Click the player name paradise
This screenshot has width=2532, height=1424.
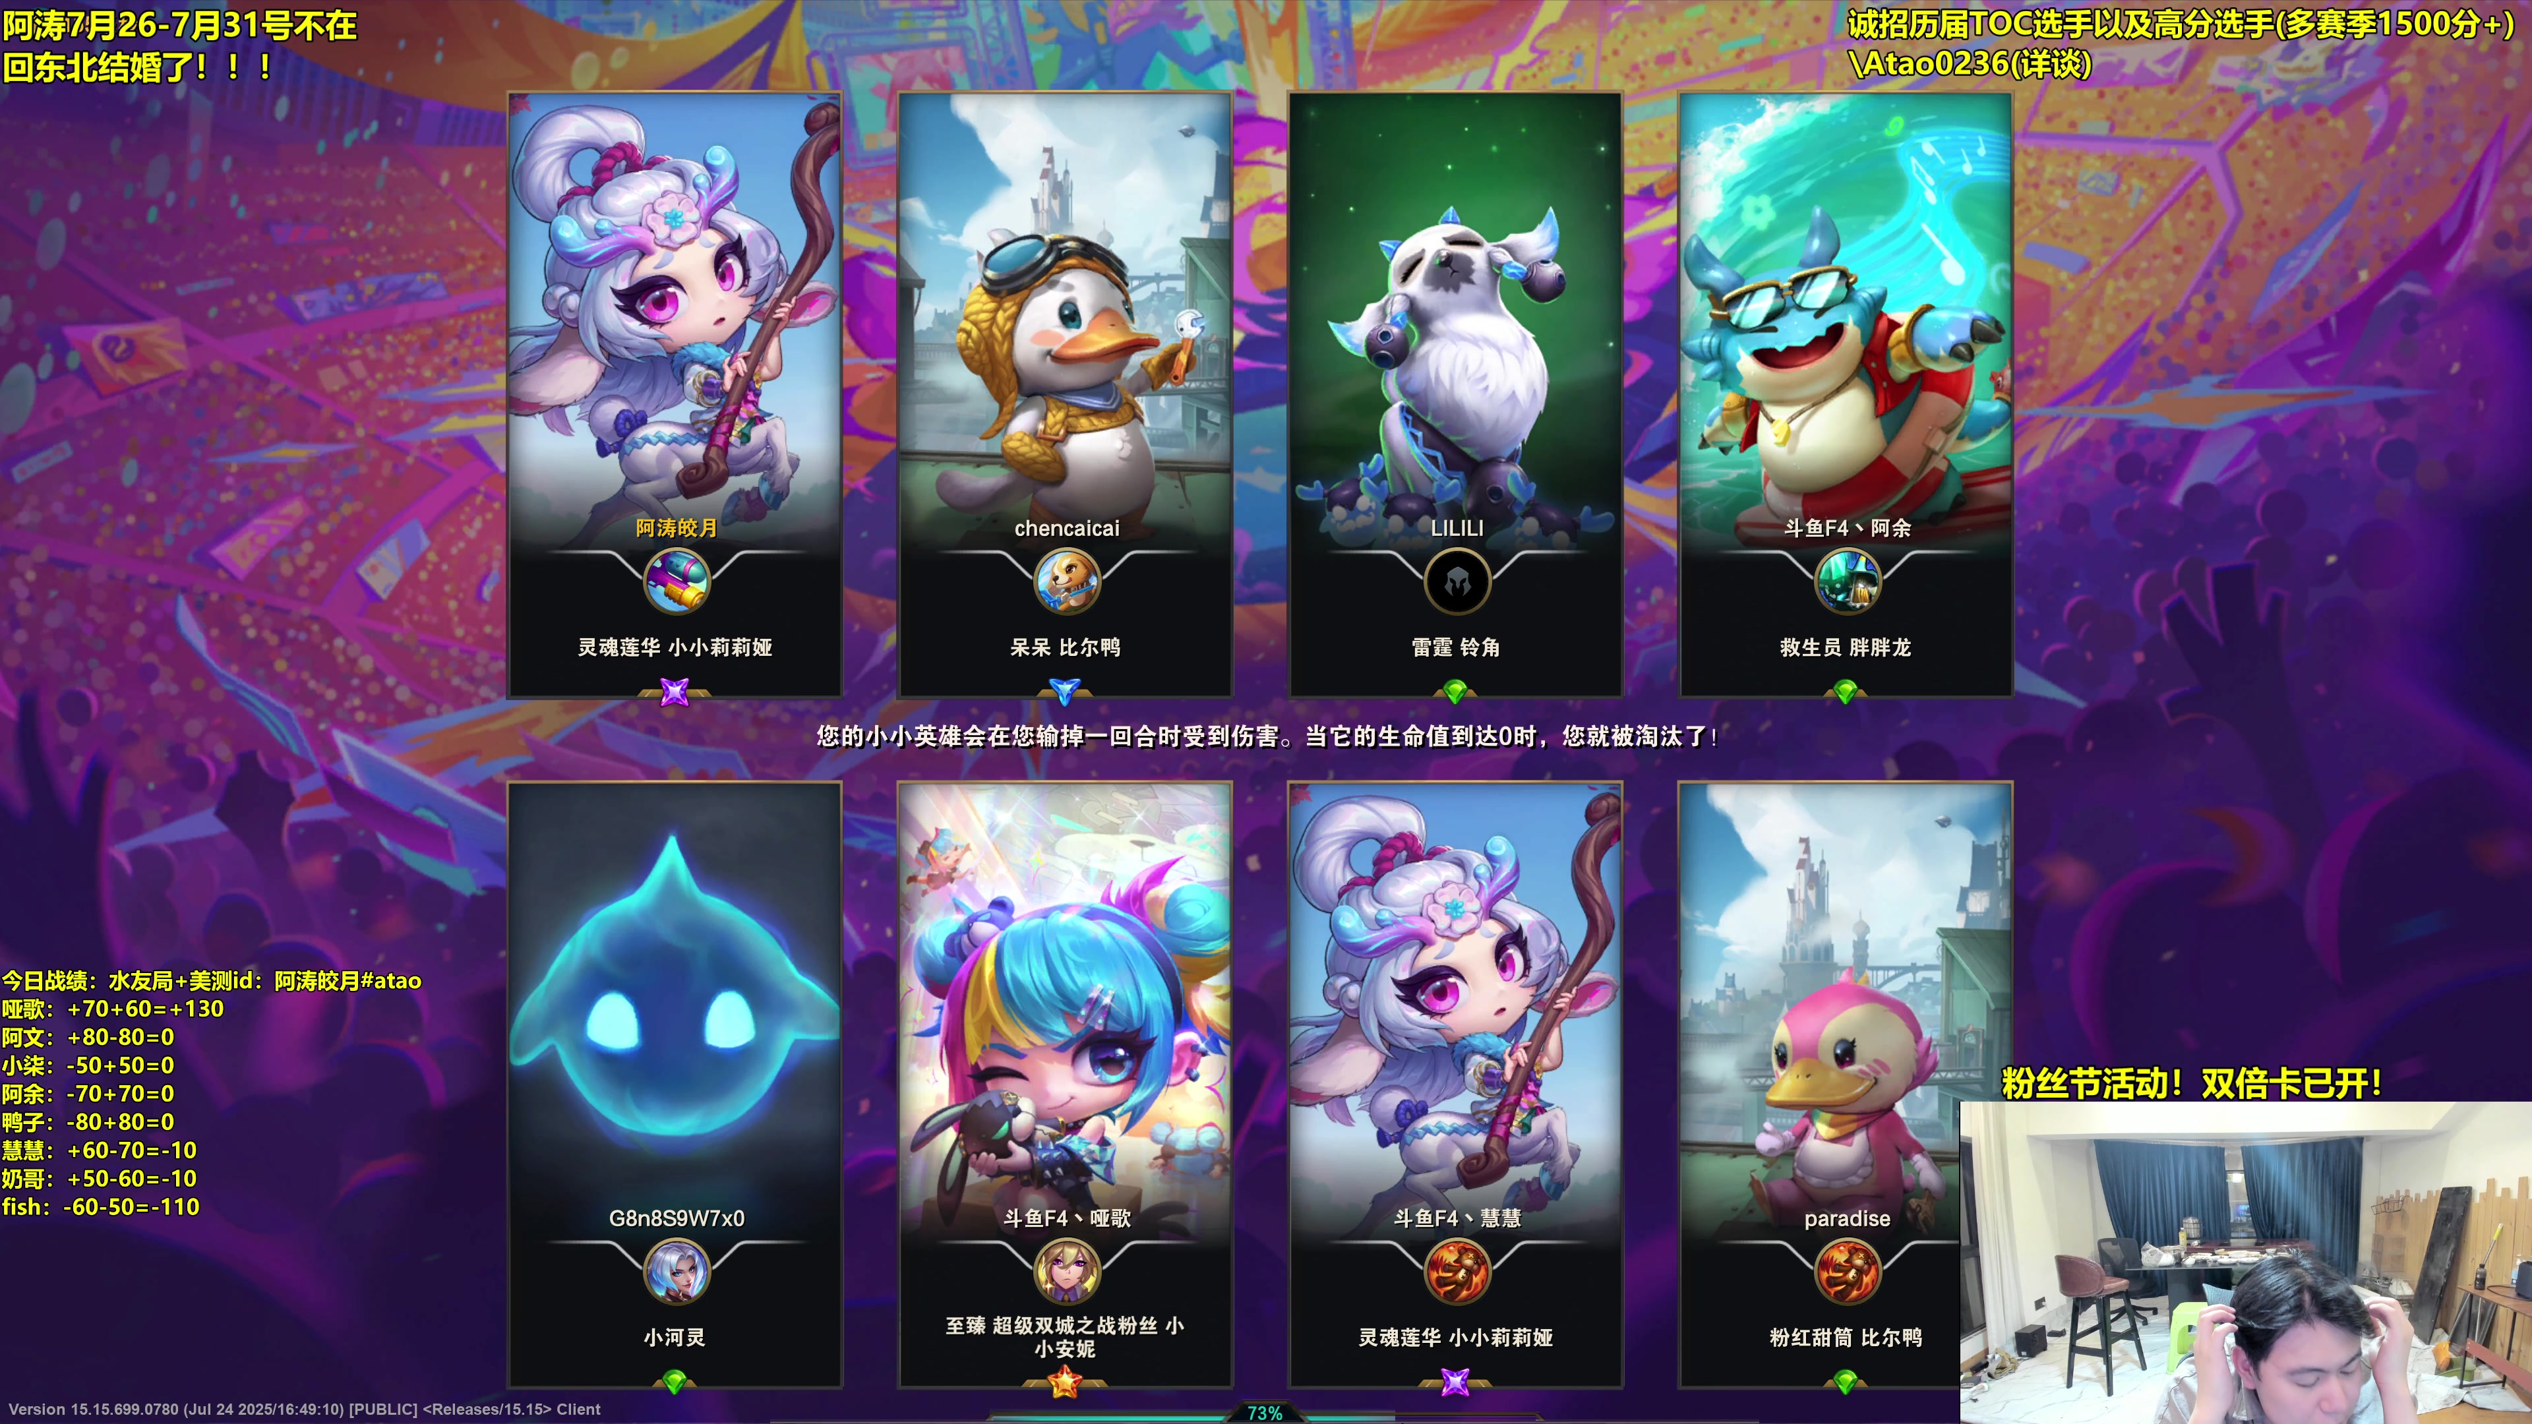(1847, 1218)
